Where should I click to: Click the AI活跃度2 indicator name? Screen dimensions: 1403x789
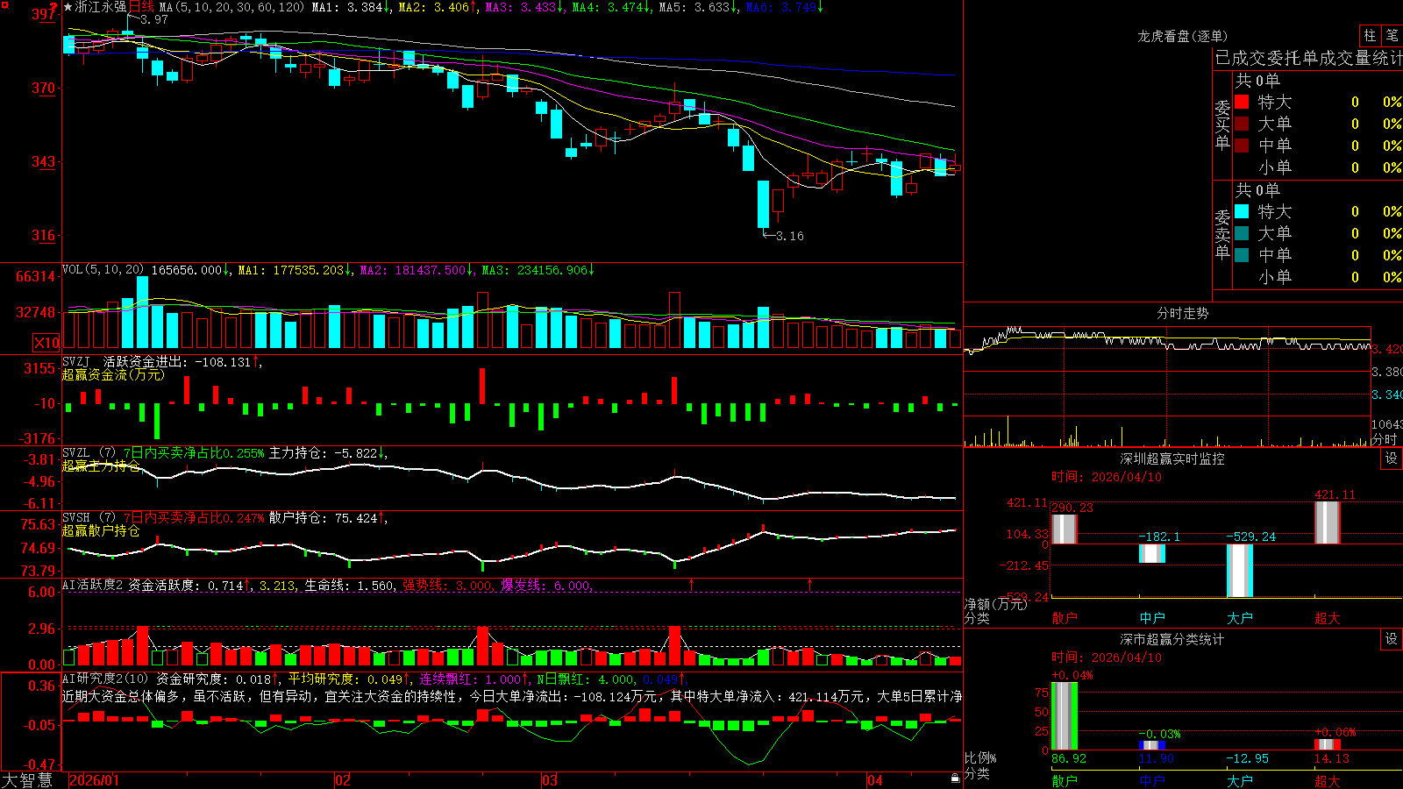pyautogui.click(x=93, y=585)
